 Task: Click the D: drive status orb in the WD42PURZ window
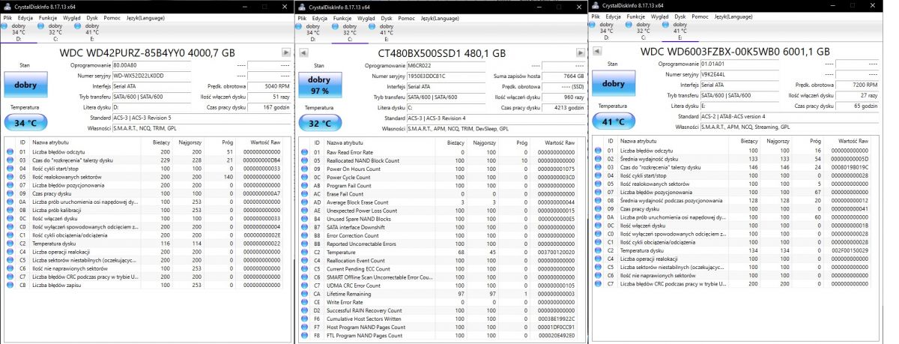(x=4, y=25)
